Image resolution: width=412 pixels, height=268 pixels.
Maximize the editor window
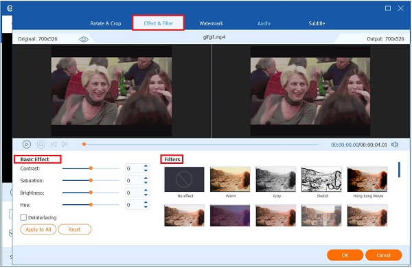pyautogui.click(x=387, y=8)
